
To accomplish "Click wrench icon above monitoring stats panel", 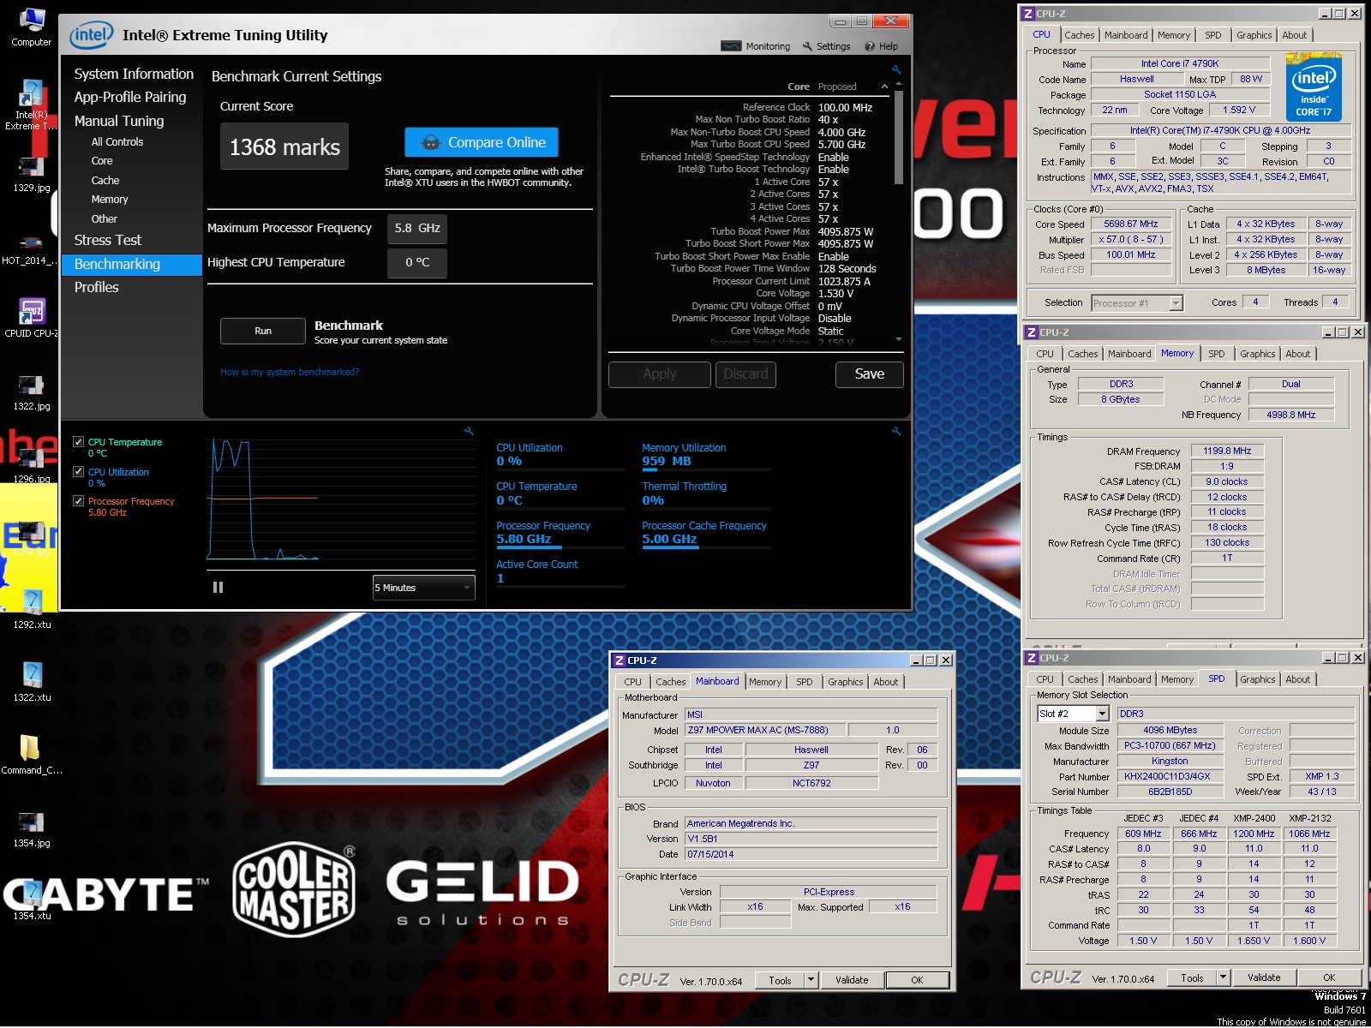I will click(x=896, y=432).
